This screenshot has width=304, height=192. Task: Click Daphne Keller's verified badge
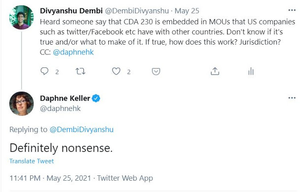96,98
